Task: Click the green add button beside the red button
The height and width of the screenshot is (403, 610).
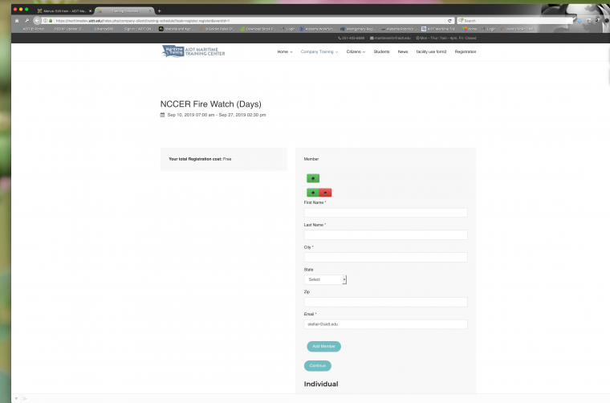Action: 313,193
